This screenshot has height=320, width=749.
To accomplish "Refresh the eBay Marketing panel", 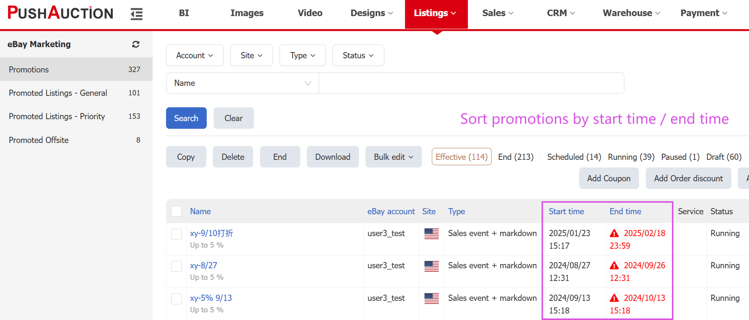I will pyautogui.click(x=136, y=44).
